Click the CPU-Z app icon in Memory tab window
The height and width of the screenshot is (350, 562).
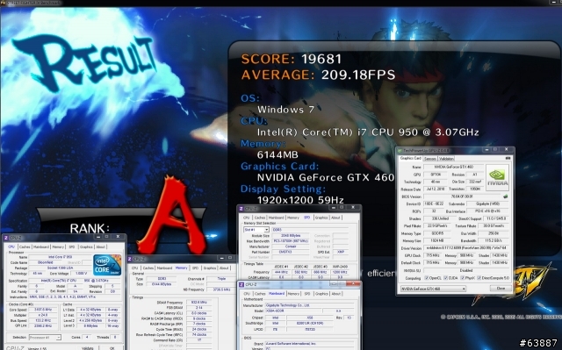pos(130,259)
